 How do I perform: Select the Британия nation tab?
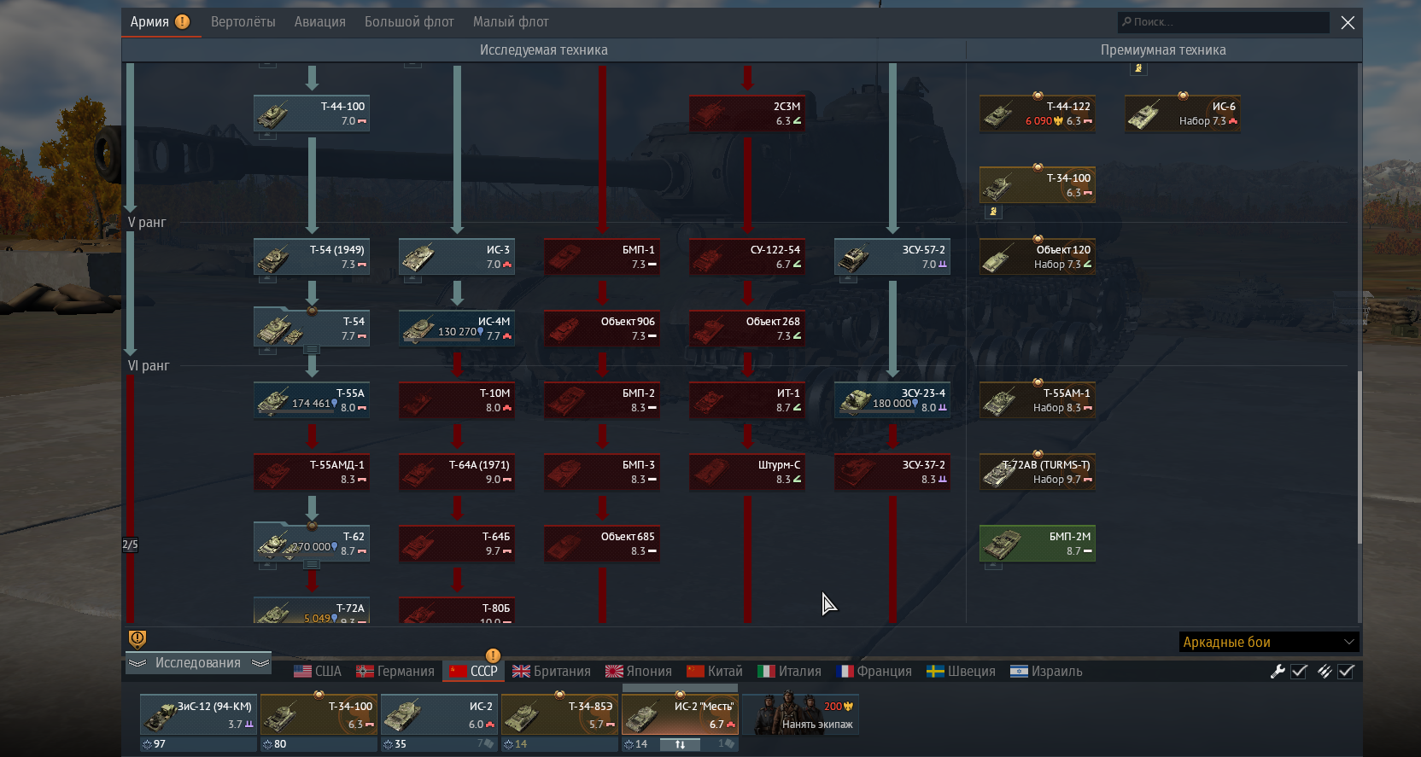coord(552,672)
